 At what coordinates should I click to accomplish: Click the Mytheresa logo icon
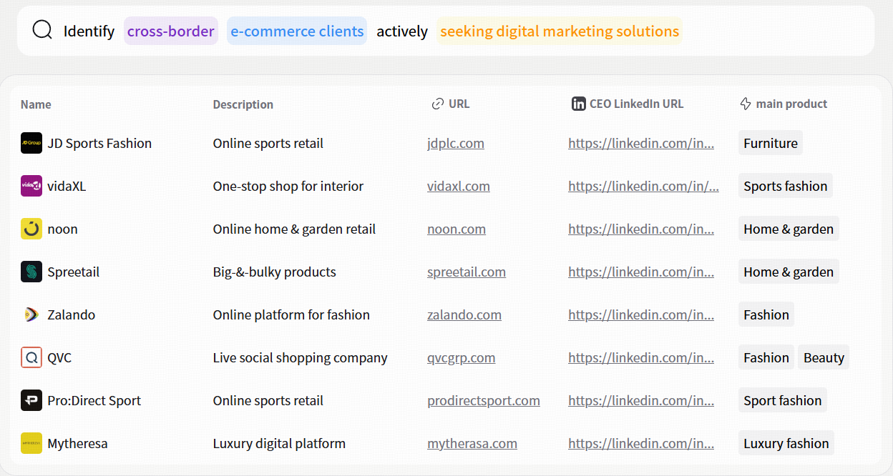(31, 443)
